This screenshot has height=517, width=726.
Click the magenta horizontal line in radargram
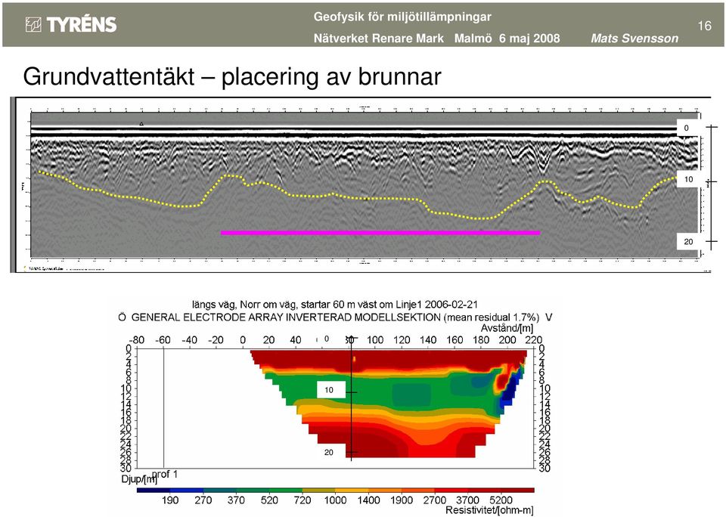click(x=380, y=233)
